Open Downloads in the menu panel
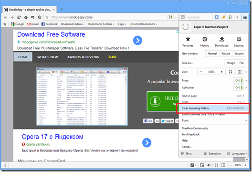Screen dimensions: 252x172 pos(222,42)
